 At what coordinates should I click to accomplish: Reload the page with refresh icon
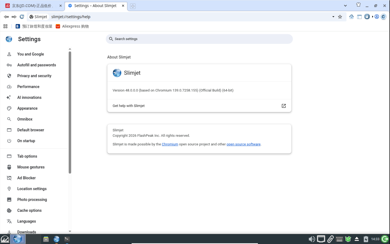tap(22, 17)
